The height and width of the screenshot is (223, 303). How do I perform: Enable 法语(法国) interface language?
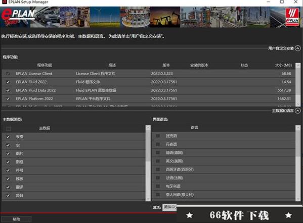158,178
